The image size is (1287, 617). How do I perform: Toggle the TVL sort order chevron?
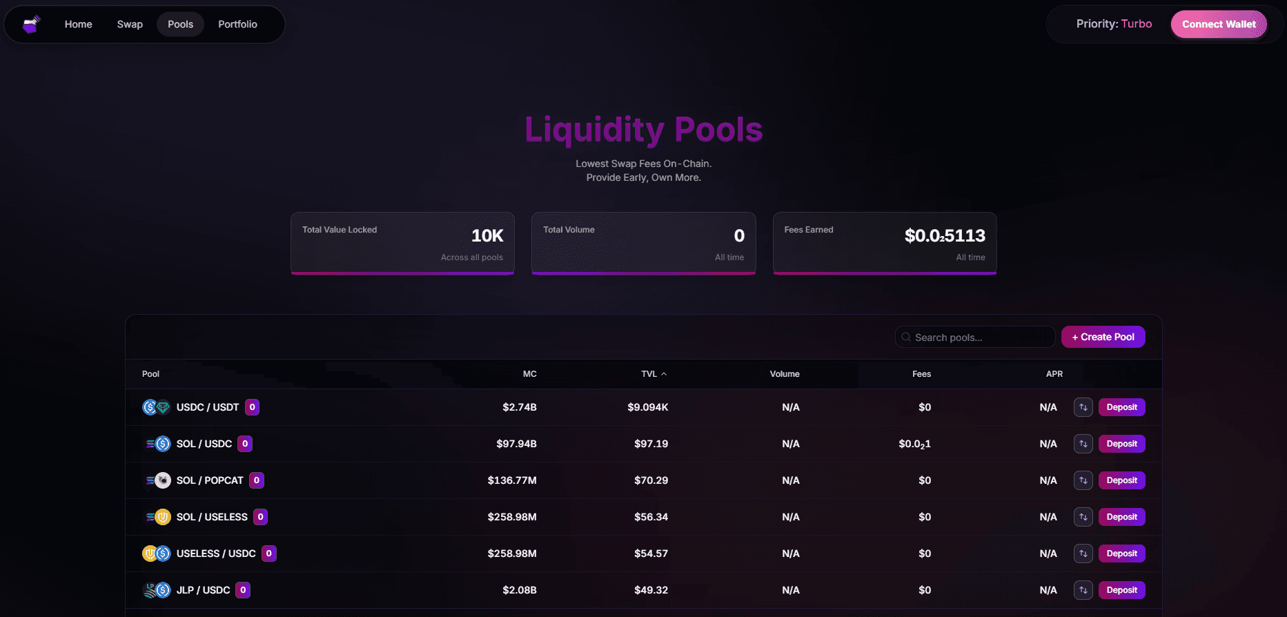(x=664, y=373)
